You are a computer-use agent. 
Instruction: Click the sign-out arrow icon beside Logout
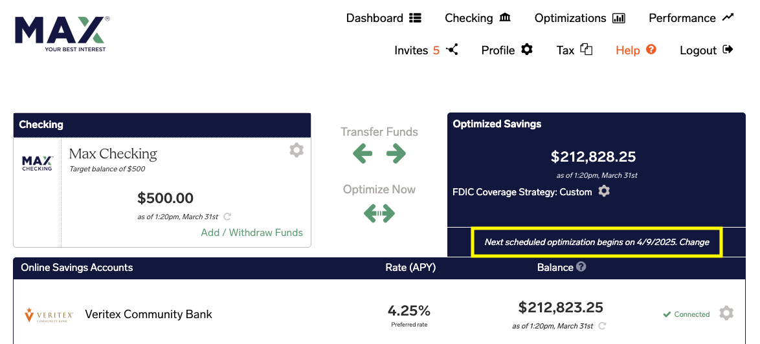point(728,49)
